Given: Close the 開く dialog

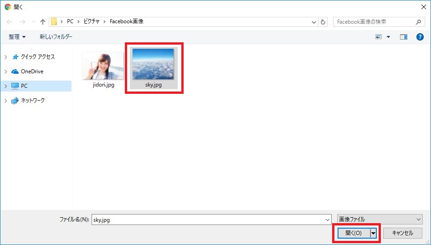Looking at the screenshot, I should (424, 7).
